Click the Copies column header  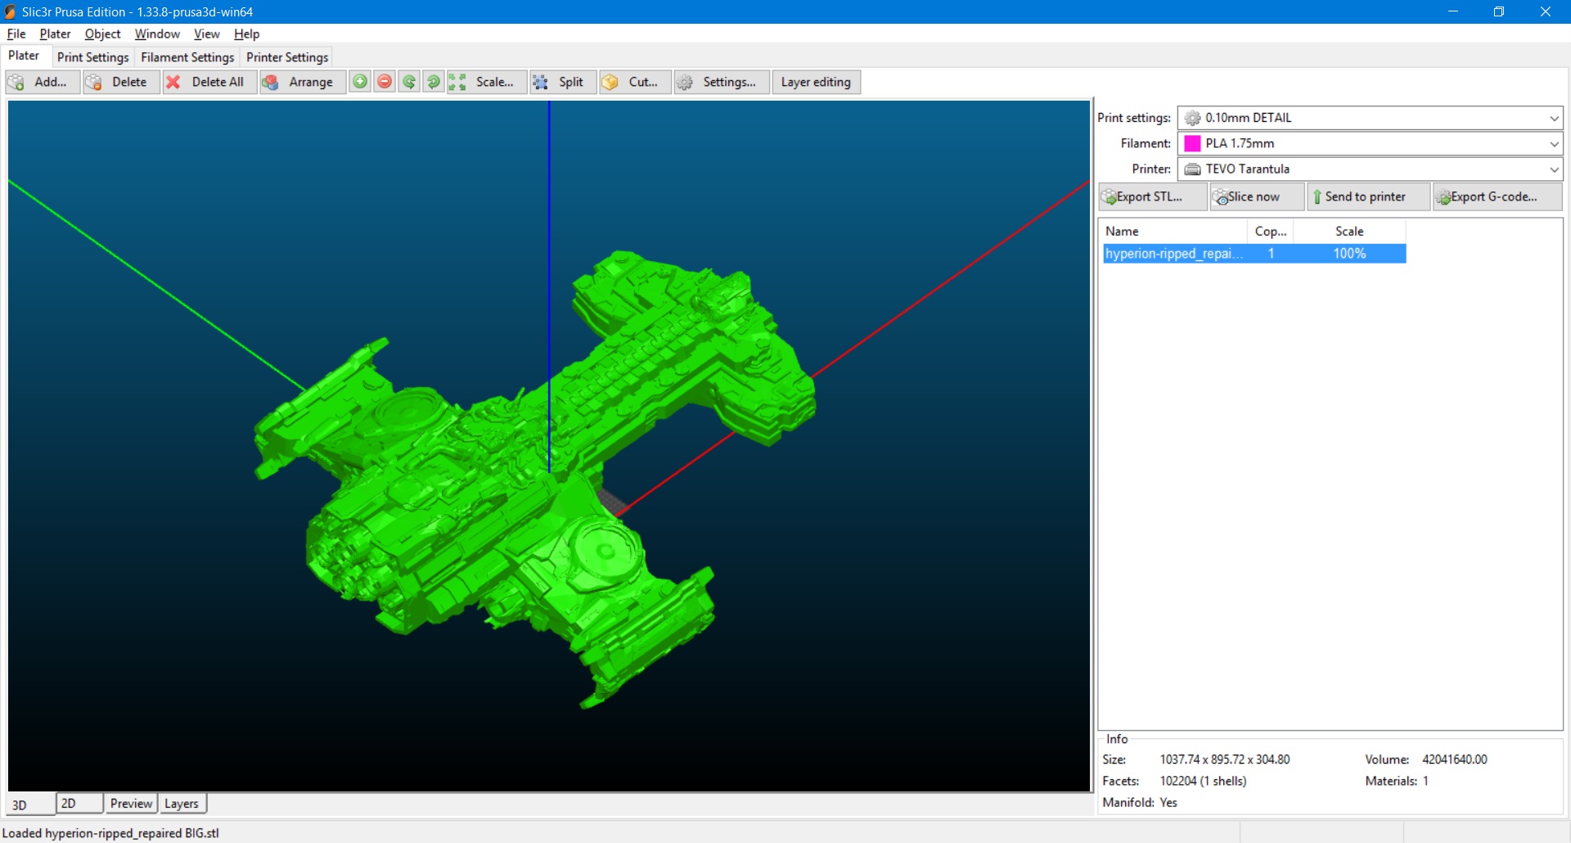(1271, 232)
